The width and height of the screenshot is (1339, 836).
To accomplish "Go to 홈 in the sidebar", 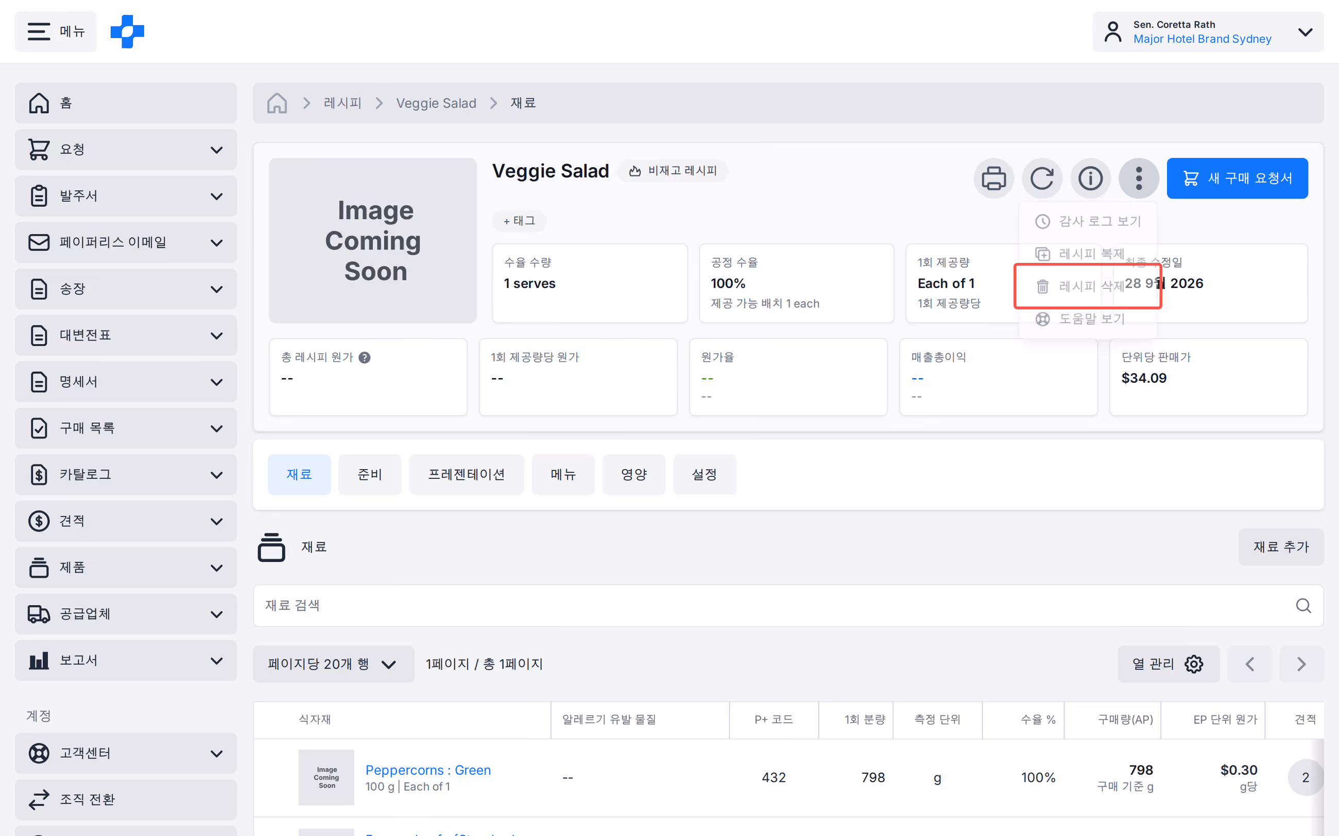I will click(x=126, y=103).
